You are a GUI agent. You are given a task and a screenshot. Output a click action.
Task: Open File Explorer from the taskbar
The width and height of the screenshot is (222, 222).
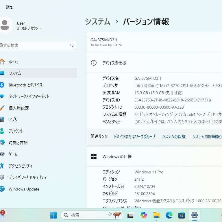point(156,215)
